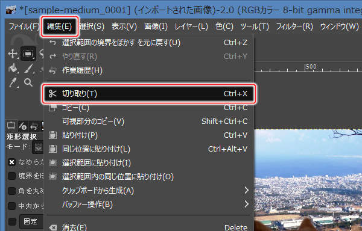The image size is (362, 231).
Task: Click the replace selection mode icon
Action: (39, 147)
